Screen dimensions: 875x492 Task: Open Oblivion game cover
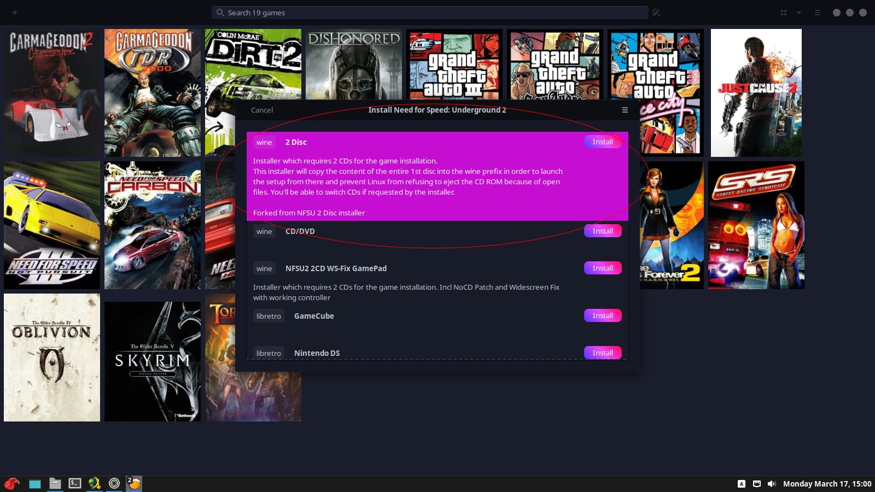(x=52, y=358)
